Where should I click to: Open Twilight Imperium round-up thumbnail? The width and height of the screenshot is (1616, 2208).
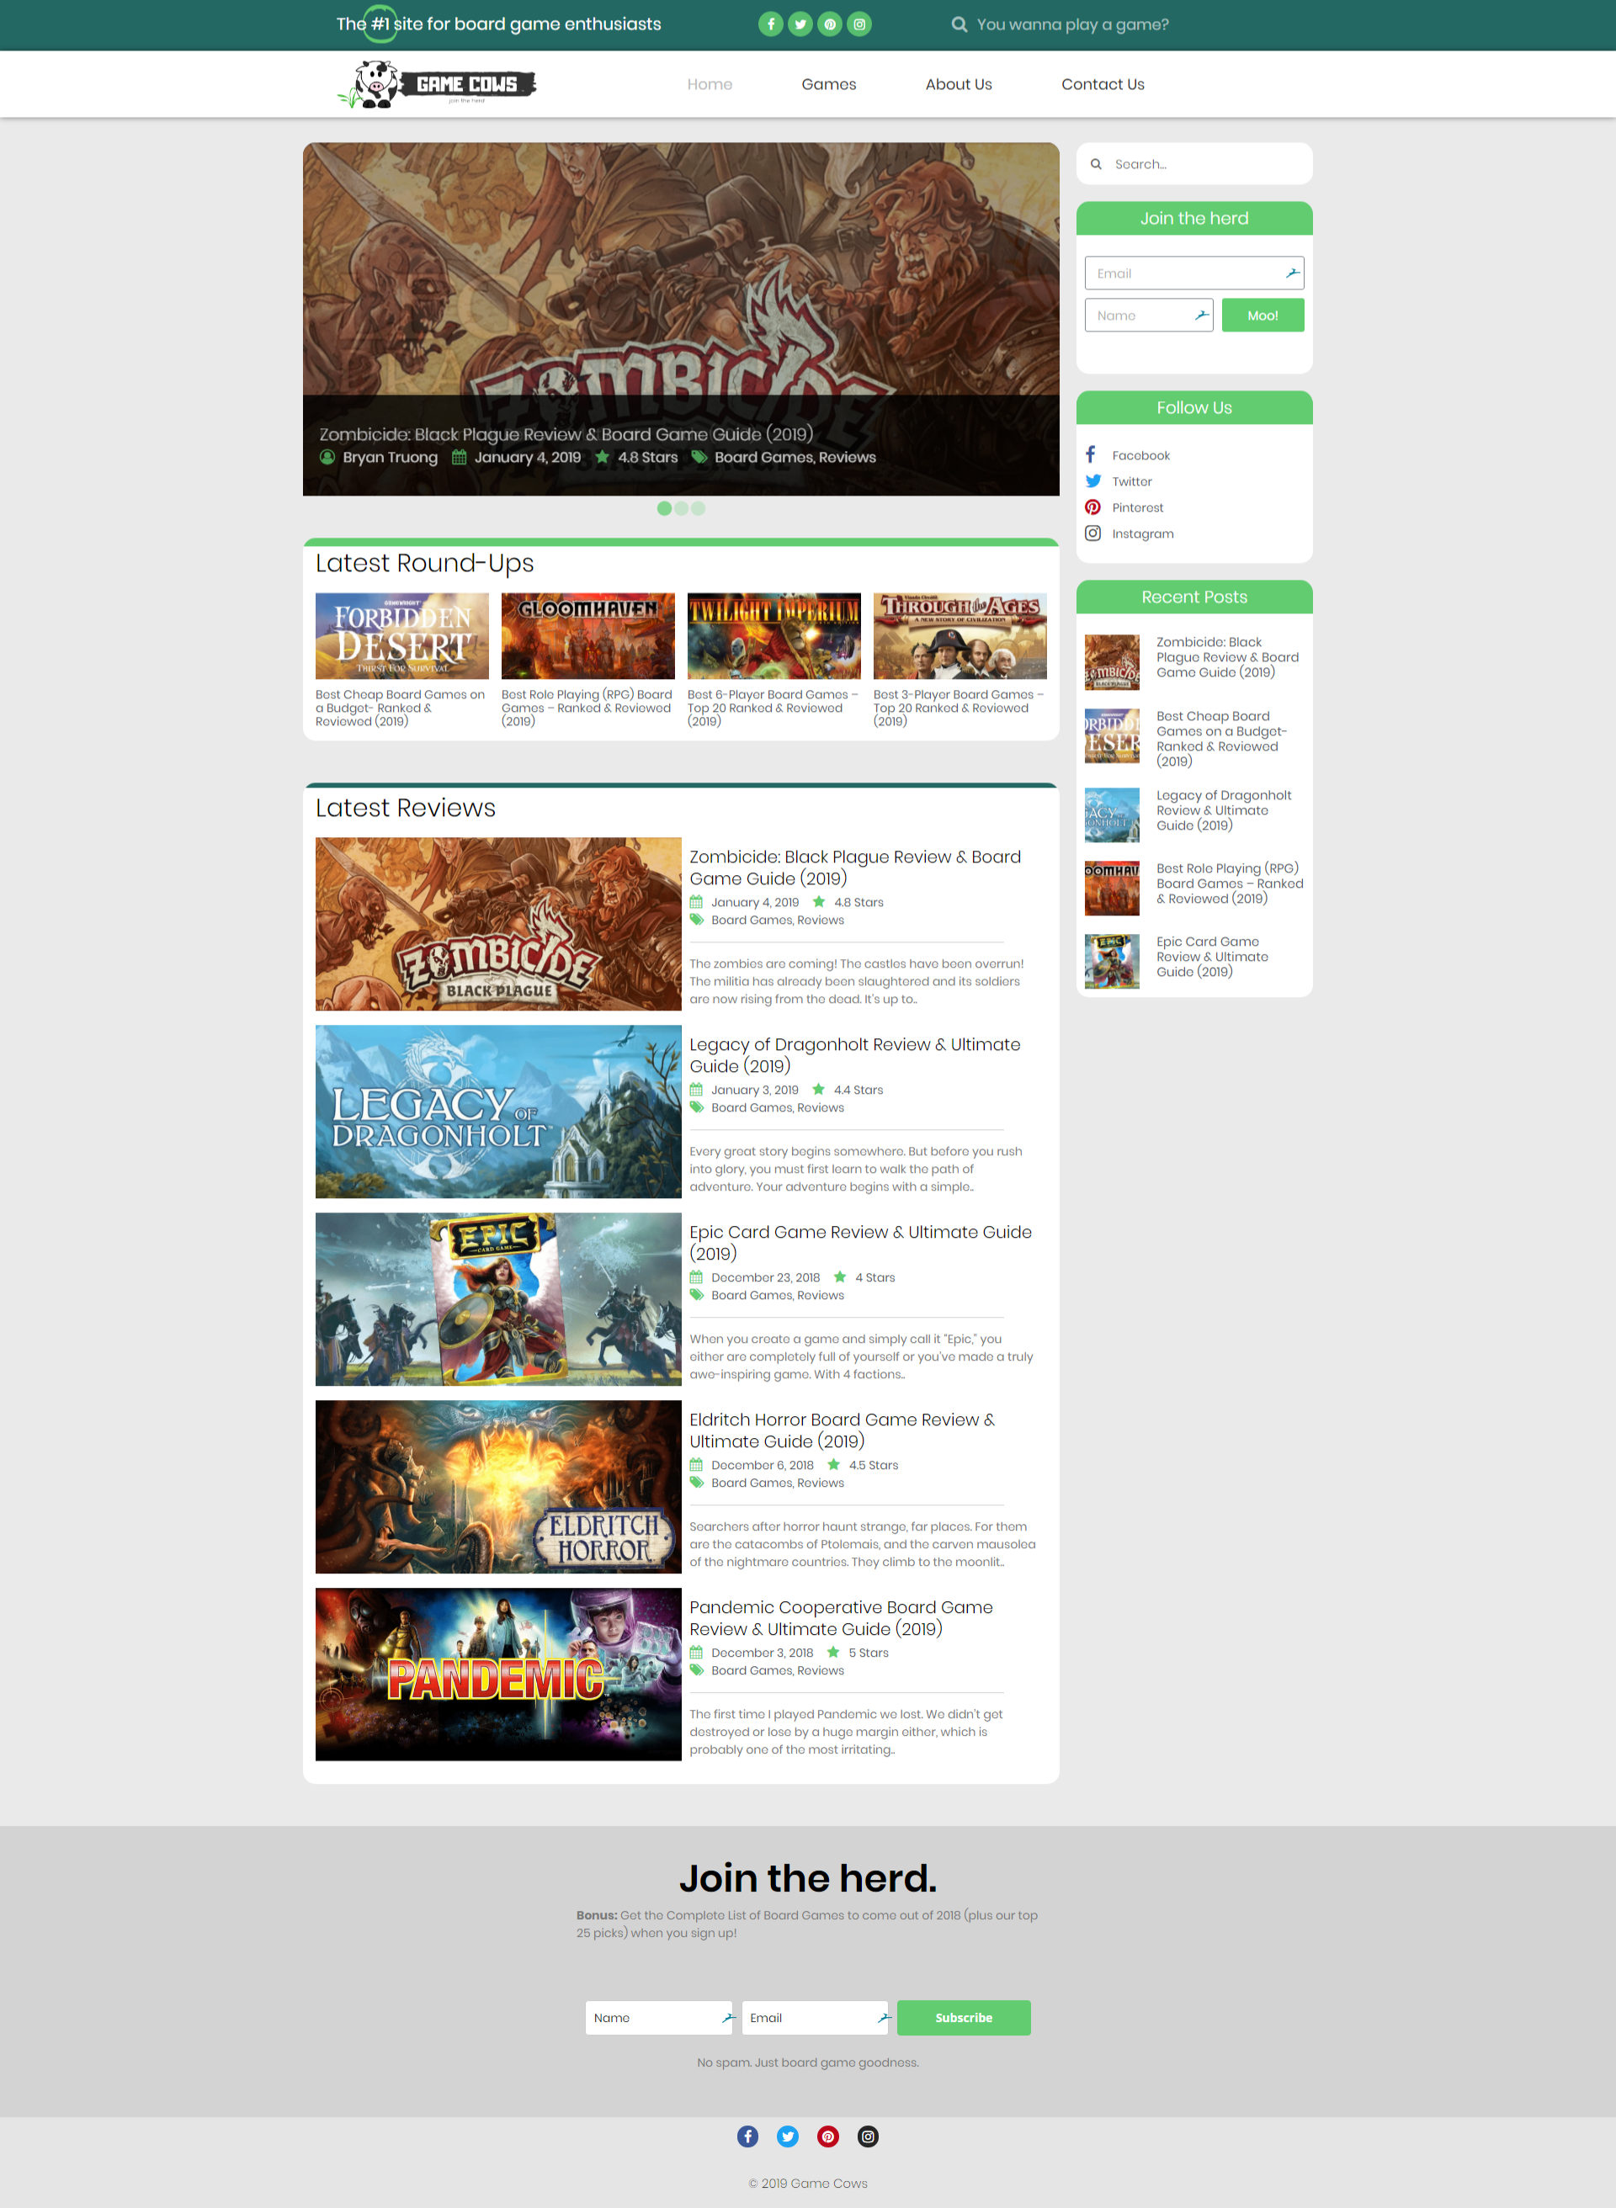773,635
